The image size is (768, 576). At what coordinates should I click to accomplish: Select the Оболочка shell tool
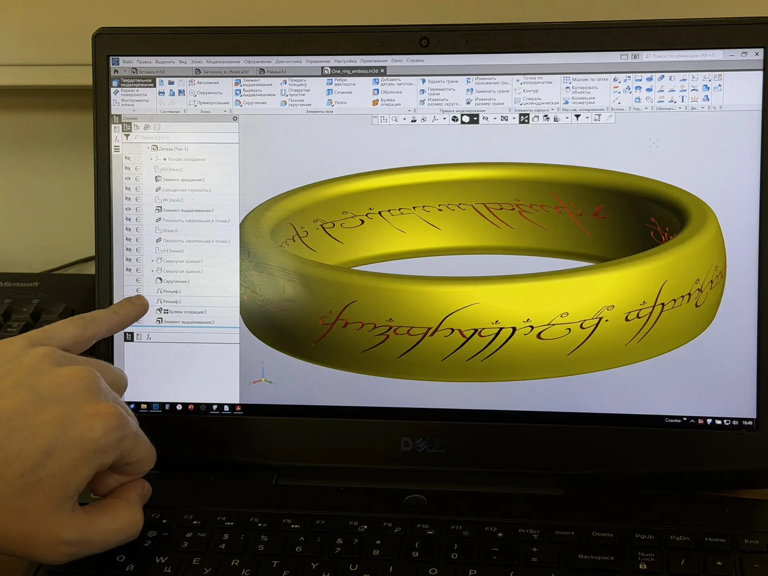(387, 92)
